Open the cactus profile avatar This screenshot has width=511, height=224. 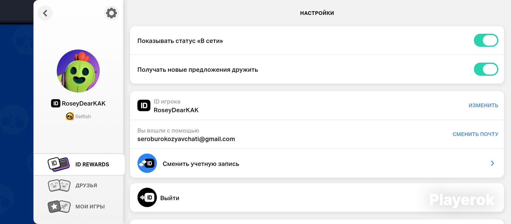click(78, 71)
